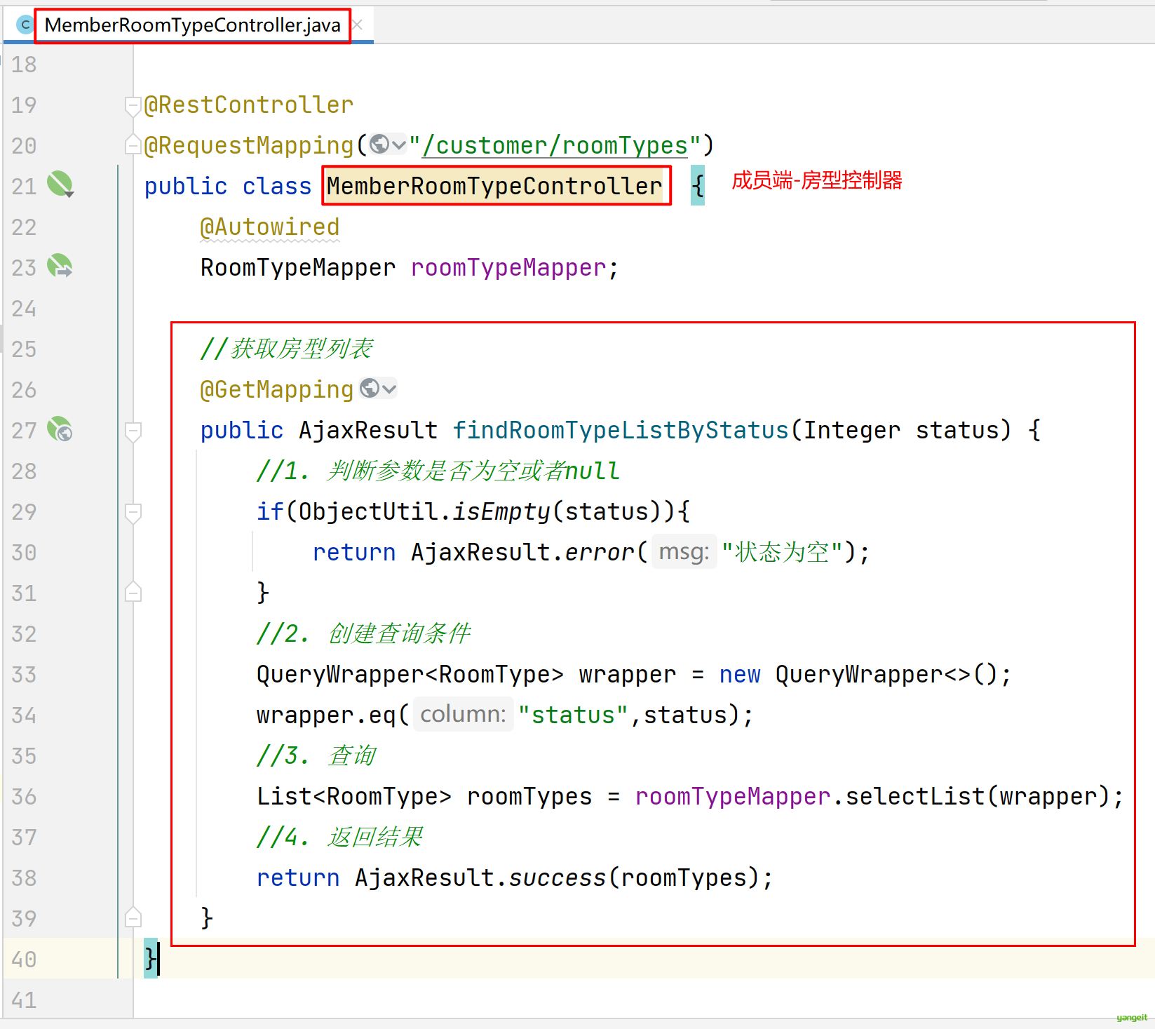Click the closing brace on line 40
Viewport: 1155px width, 1029px height.
click(x=150, y=958)
